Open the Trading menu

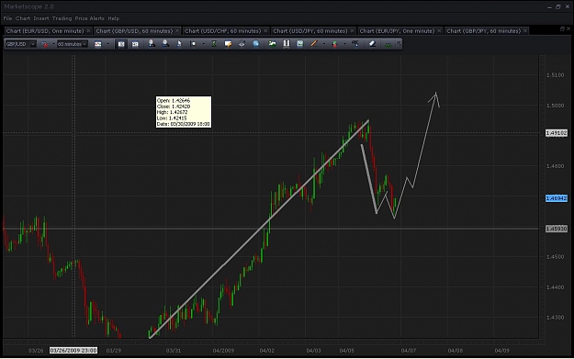62,18
